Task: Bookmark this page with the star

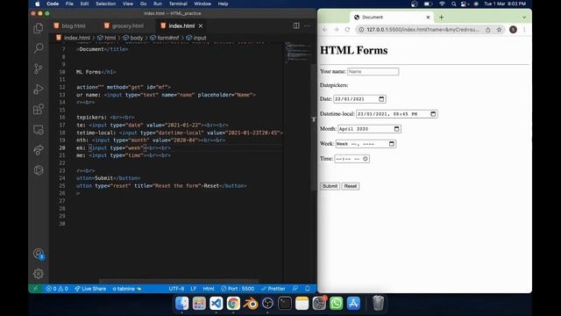Action: pos(499,30)
